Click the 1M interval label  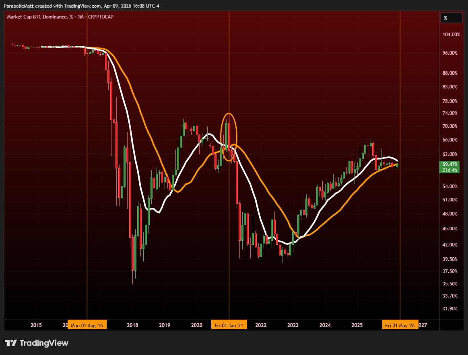pyautogui.click(x=80, y=17)
